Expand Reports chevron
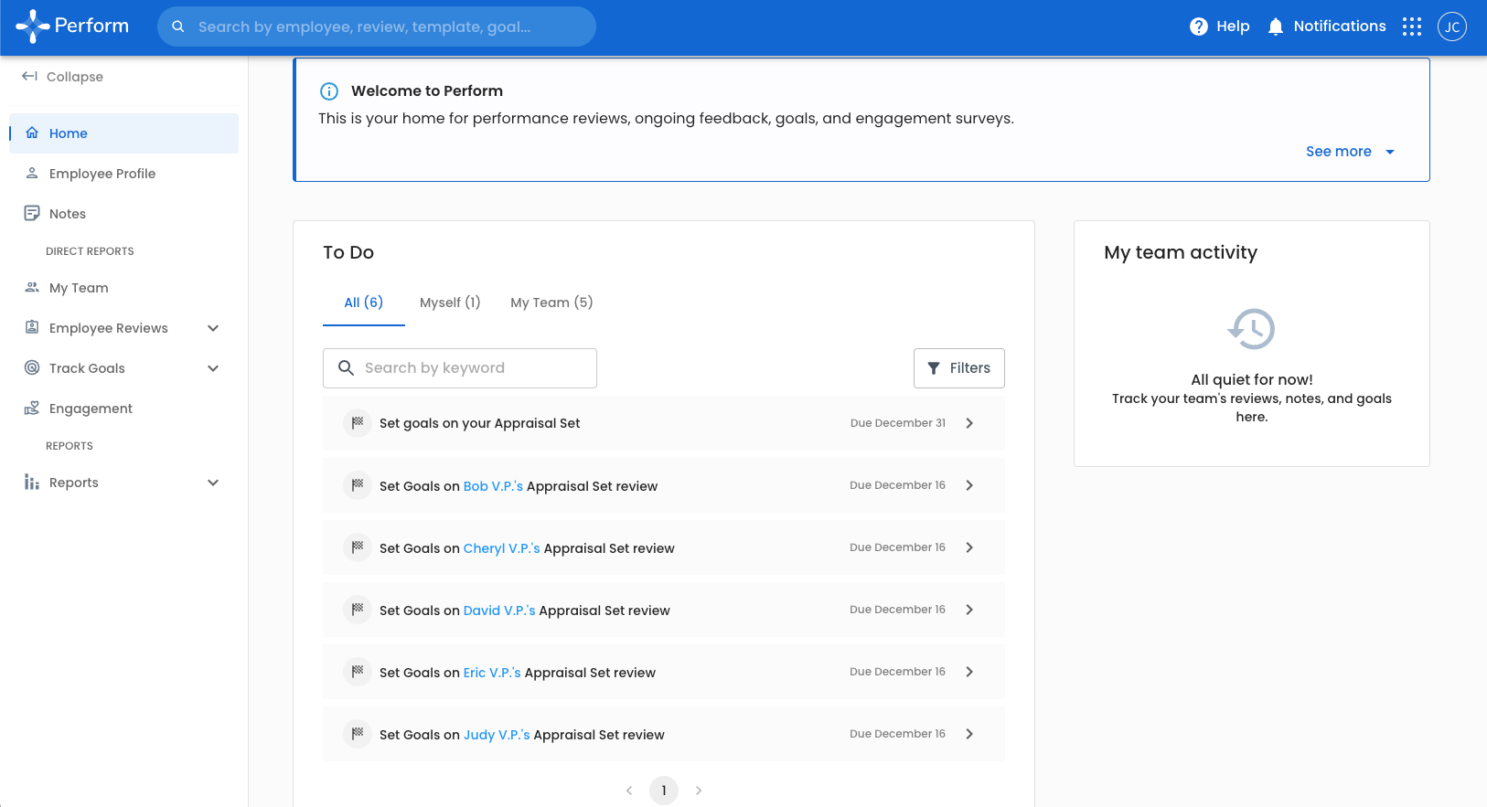Viewport: 1487px width, 807px height. click(x=213, y=483)
